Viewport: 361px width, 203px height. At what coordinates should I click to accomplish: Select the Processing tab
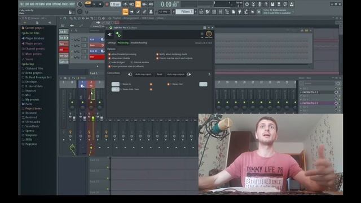(123, 43)
